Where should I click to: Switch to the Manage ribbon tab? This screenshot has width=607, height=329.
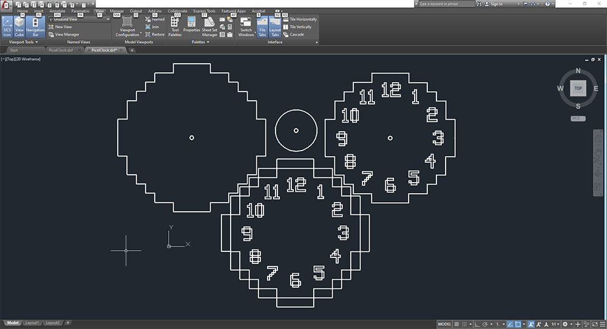pos(117,11)
